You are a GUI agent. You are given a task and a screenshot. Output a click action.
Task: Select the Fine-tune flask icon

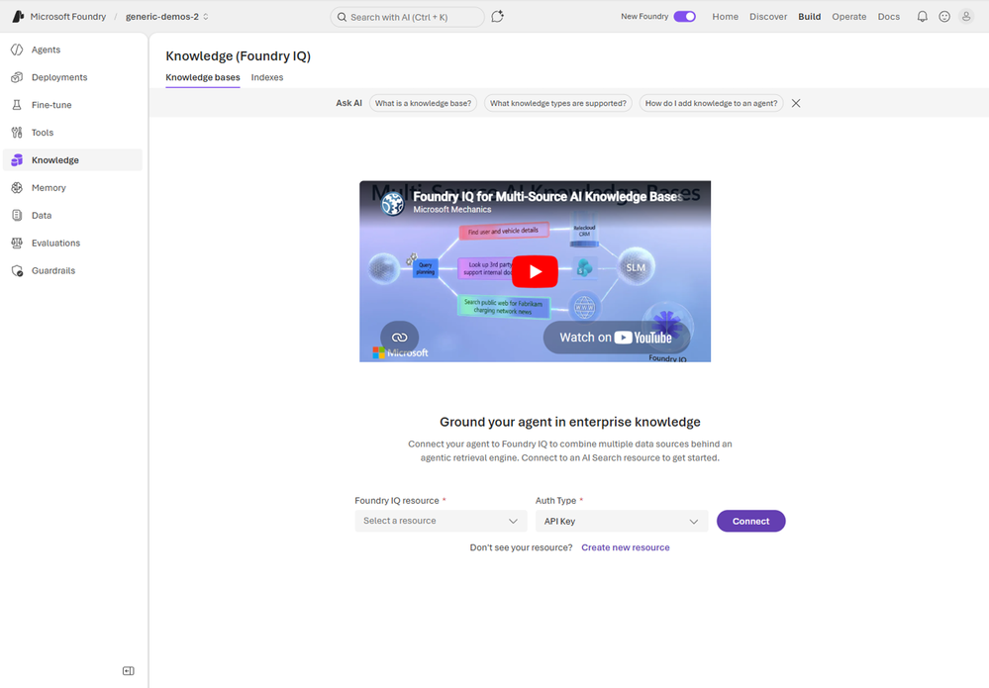click(17, 105)
